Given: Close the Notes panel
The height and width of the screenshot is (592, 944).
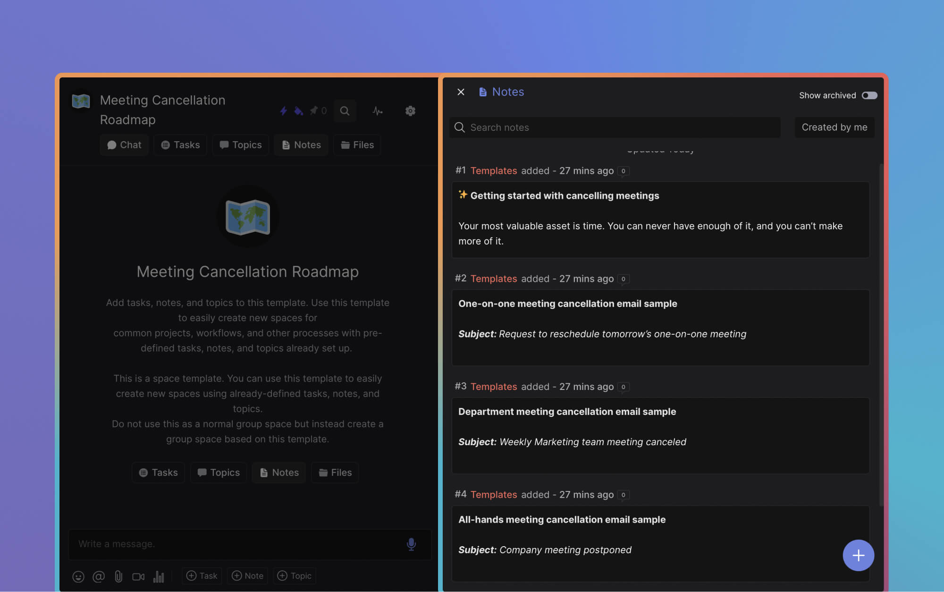Looking at the screenshot, I should point(461,92).
